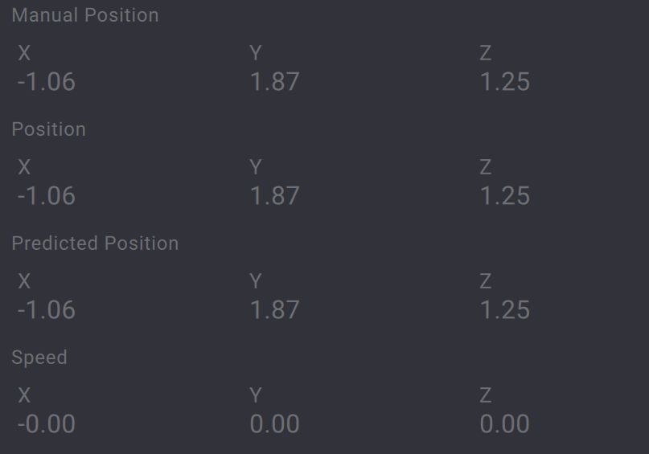
Task: Click the Speed X value -0.00
Action: [x=47, y=424]
